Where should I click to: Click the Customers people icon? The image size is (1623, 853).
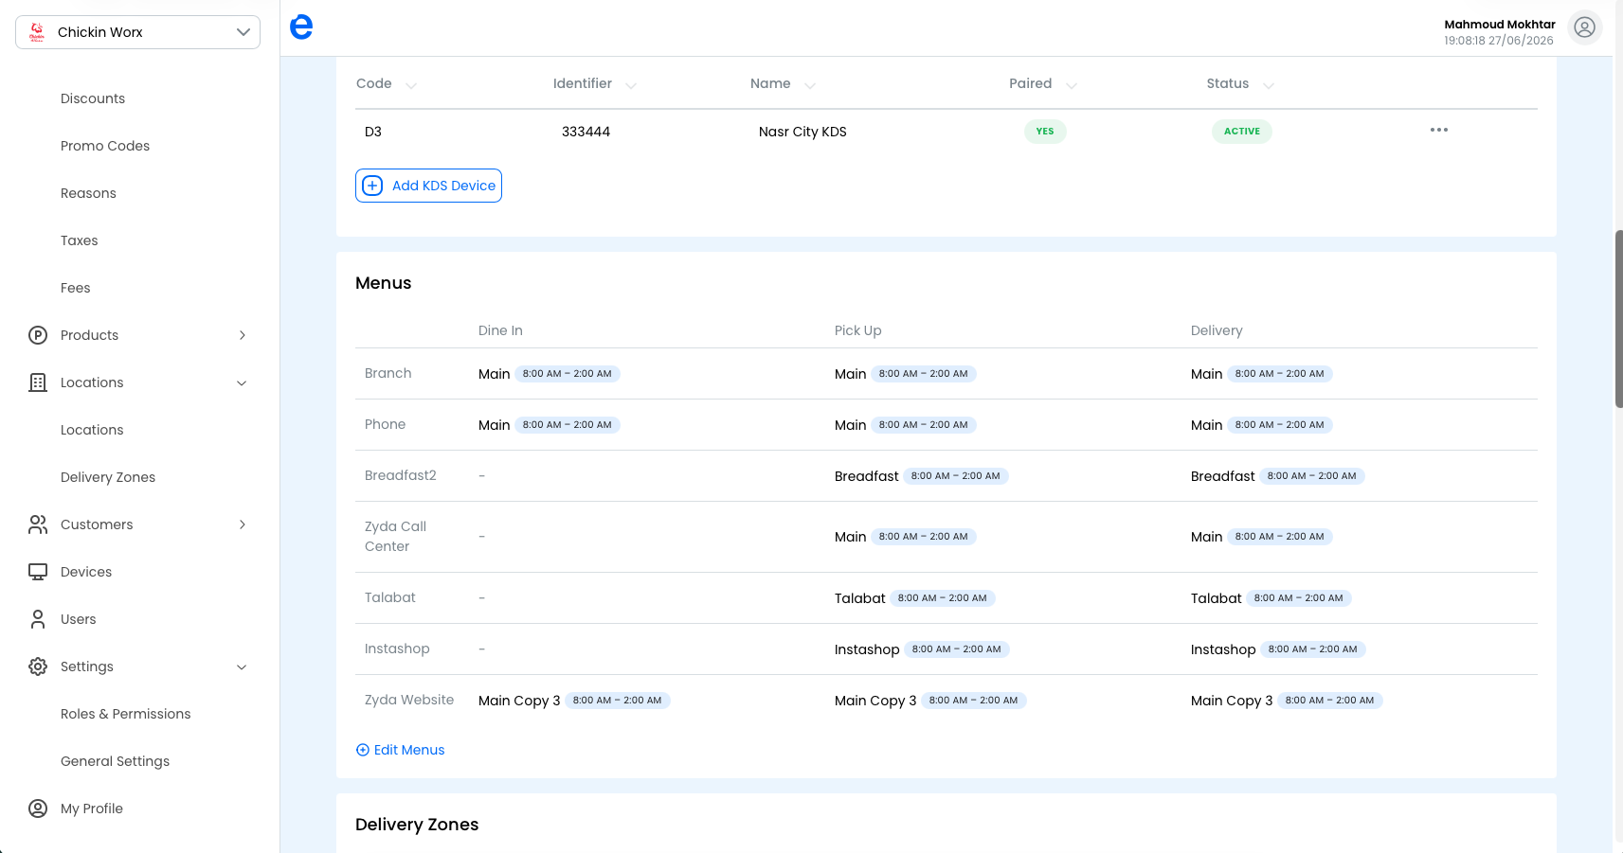point(38,524)
